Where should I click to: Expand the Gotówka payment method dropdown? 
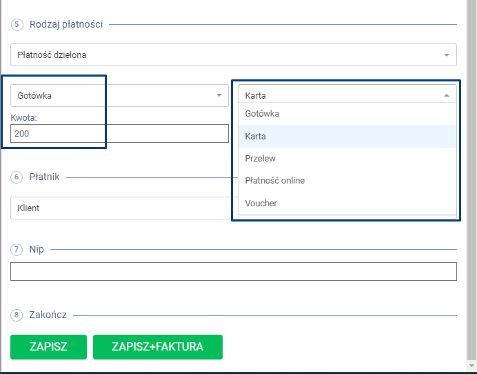click(119, 95)
